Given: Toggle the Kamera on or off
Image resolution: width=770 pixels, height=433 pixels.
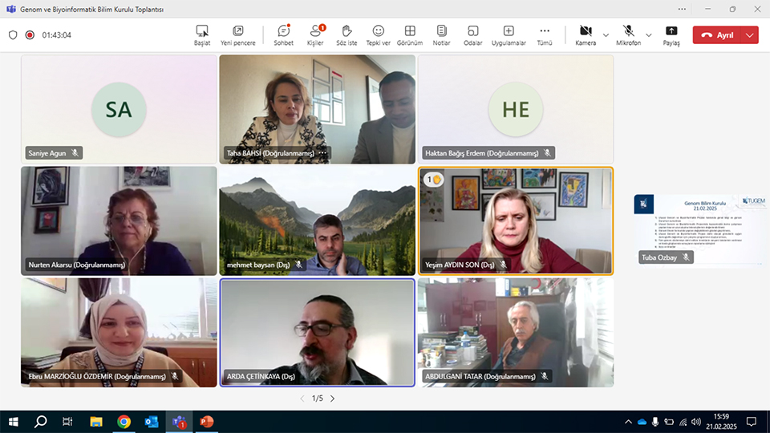Looking at the screenshot, I should (586, 34).
